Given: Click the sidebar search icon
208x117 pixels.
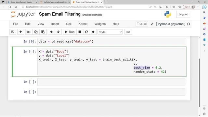Looking at the screenshot, I should [204, 12].
